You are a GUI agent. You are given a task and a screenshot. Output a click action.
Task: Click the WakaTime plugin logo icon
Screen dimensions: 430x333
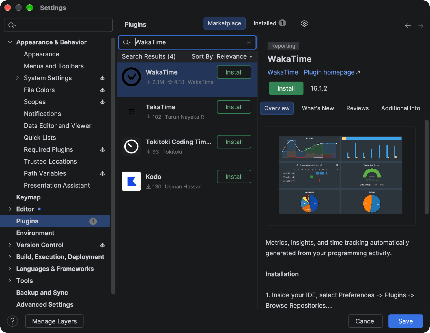[x=131, y=77]
